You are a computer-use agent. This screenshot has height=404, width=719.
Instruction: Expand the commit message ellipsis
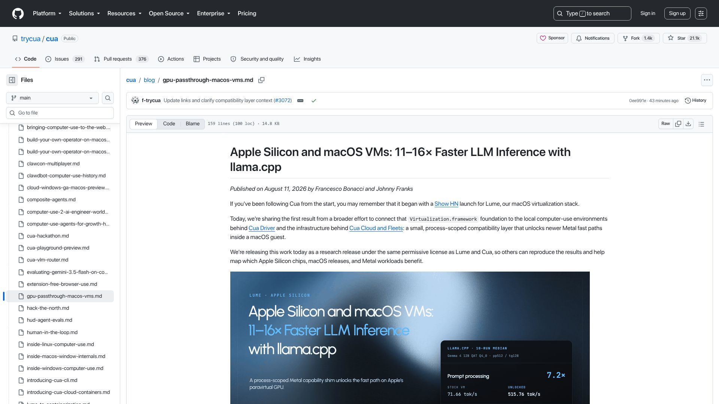(x=300, y=101)
